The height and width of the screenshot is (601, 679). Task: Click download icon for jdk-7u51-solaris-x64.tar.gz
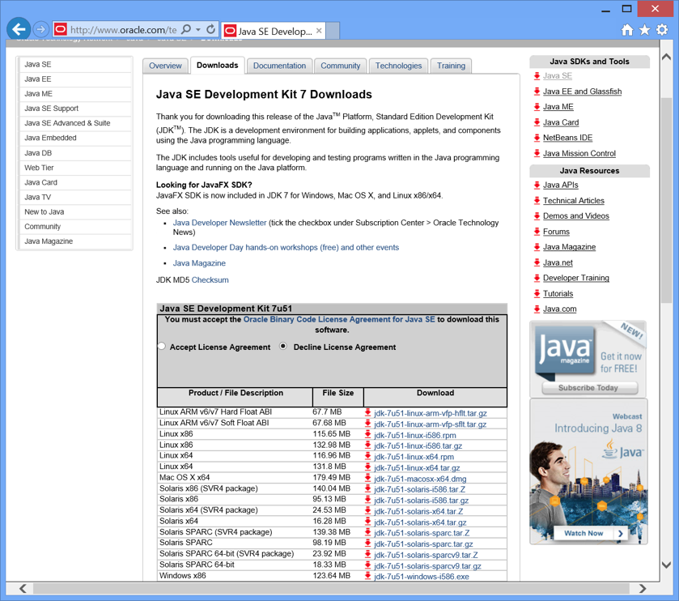coord(367,522)
